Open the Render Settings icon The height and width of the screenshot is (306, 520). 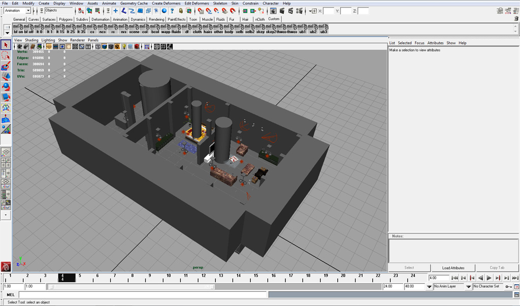tap(299, 11)
